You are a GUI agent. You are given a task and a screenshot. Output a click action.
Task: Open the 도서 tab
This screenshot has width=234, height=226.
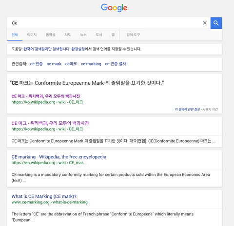[x=99, y=35]
